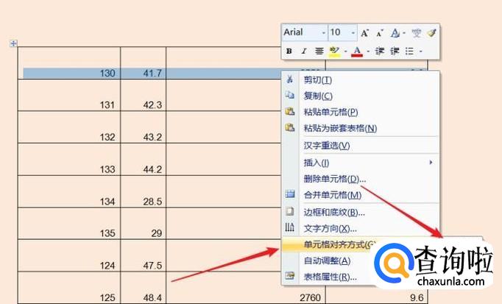Click cell containing 43.2
Image resolution: width=502 pixels, height=304 pixels.
pyautogui.click(x=143, y=127)
